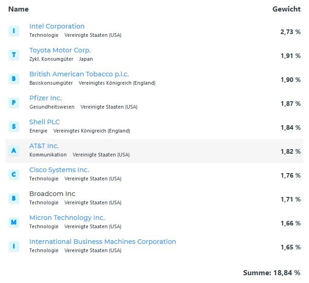Click the Broadcom 'B' badge icon
The height and width of the screenshot is (283, 309).
pos(14,198)
